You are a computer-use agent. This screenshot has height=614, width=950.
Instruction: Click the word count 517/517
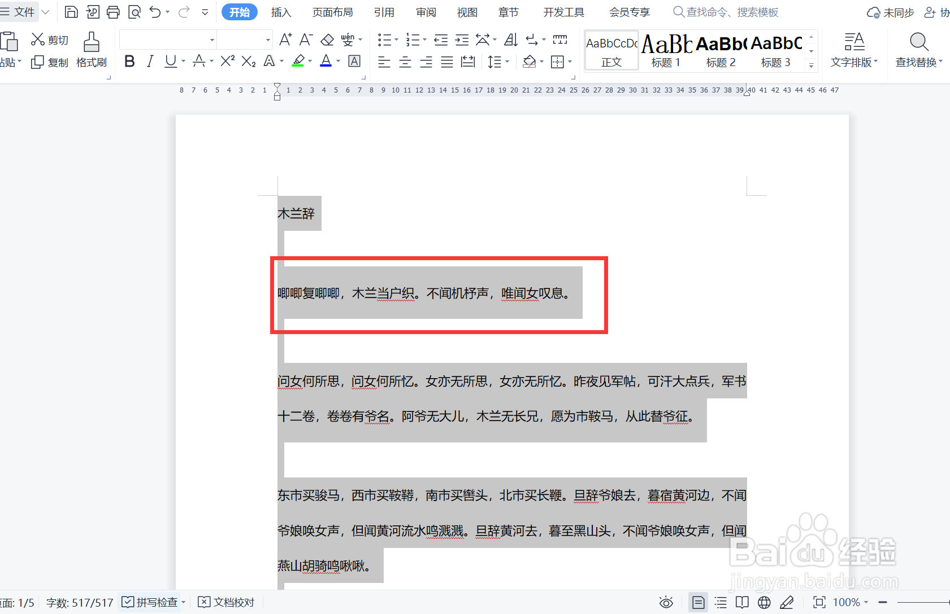point(80,603)
